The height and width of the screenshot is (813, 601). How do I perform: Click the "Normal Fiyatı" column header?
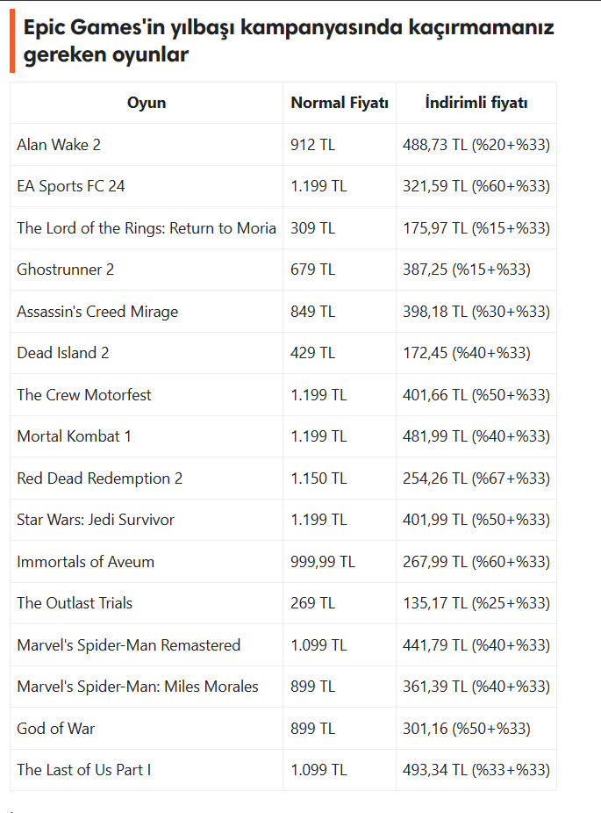(x=340, y=103)
